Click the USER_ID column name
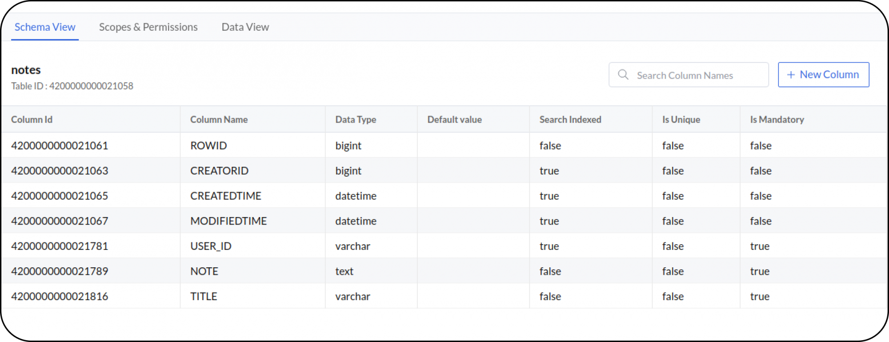 211,246
